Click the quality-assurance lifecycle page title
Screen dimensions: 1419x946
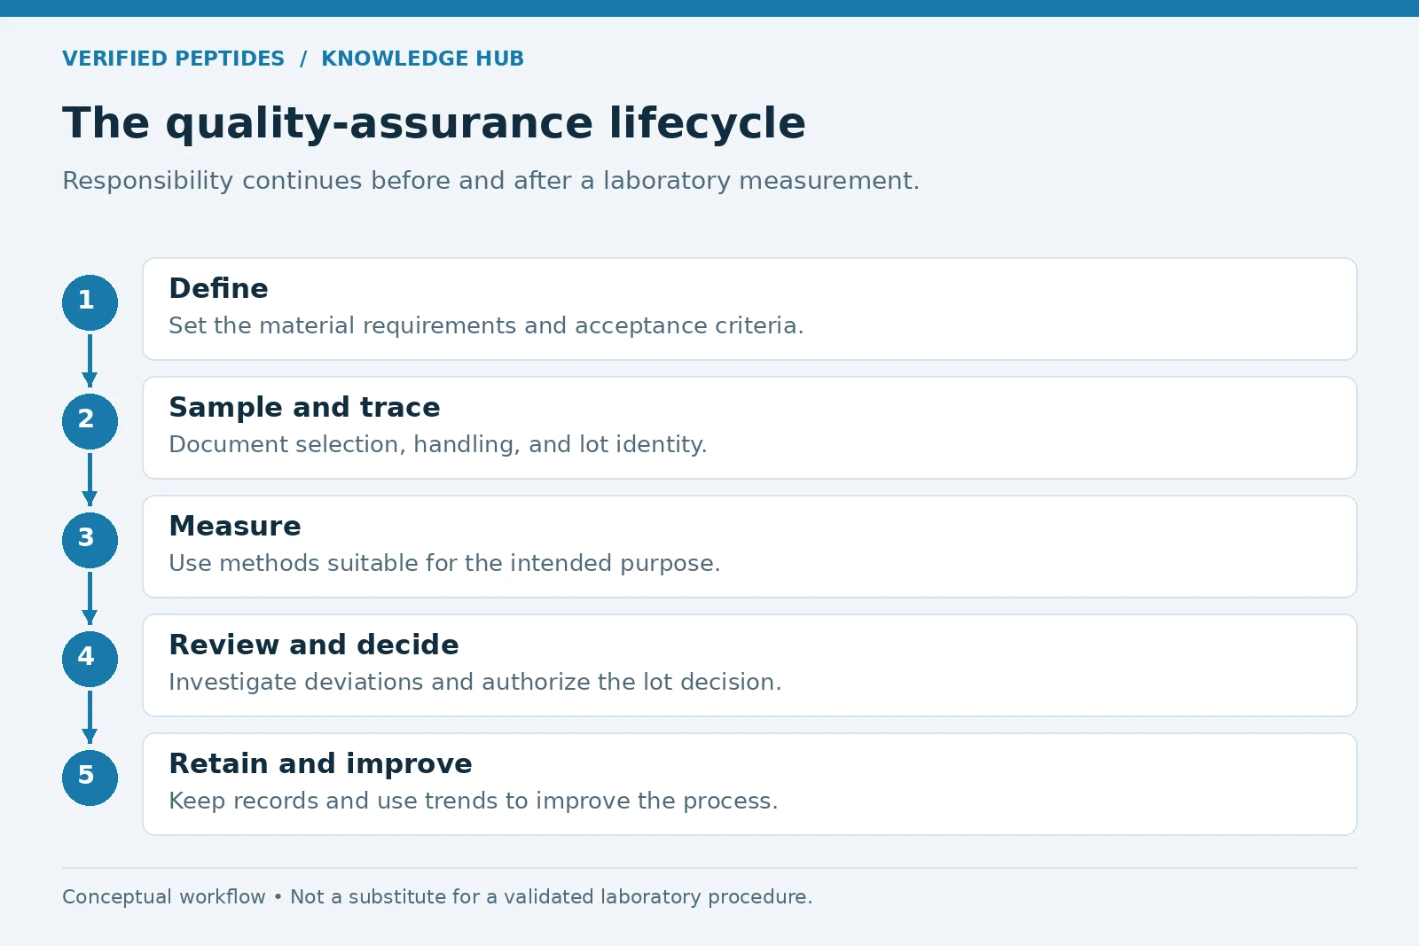[434, 123]
